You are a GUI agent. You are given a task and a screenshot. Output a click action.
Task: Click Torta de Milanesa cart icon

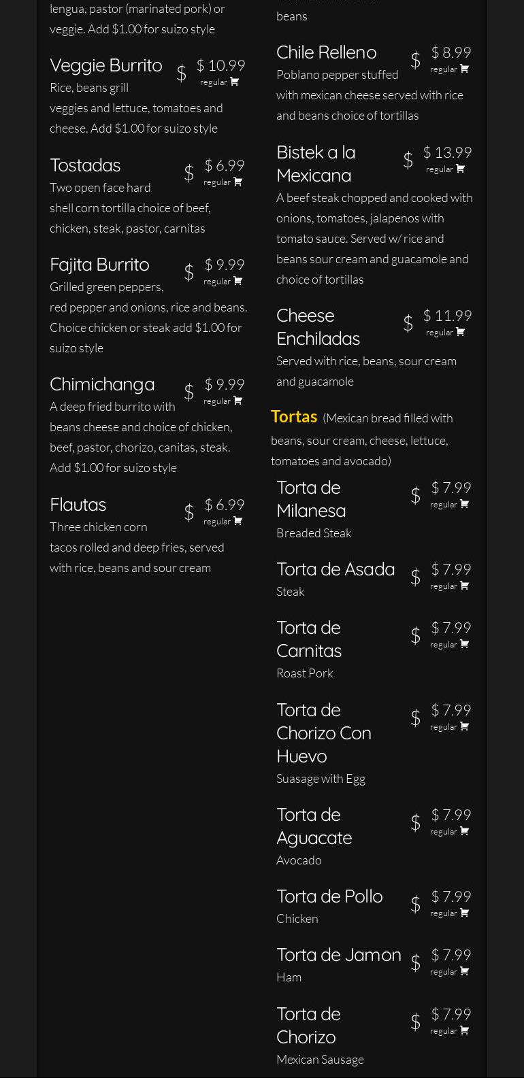click(x=465, y=504)
